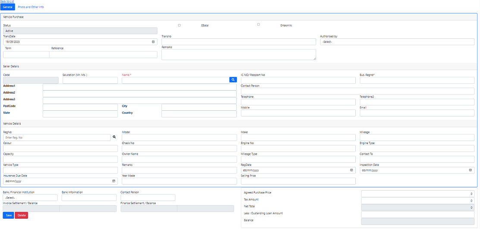
Task: Click the Back to List link
Action: (x=7, y=2)
